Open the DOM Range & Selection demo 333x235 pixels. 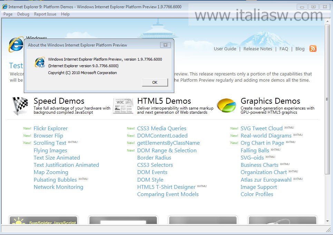(167, 150)
